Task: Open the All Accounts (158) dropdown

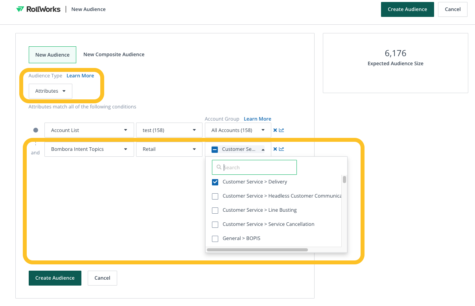Action: pyautogui.click(x=238, y=130)
